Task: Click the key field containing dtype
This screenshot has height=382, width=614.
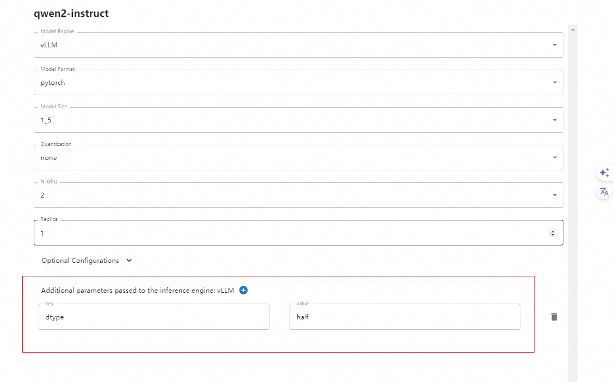Action: click(x=154, y=317)
